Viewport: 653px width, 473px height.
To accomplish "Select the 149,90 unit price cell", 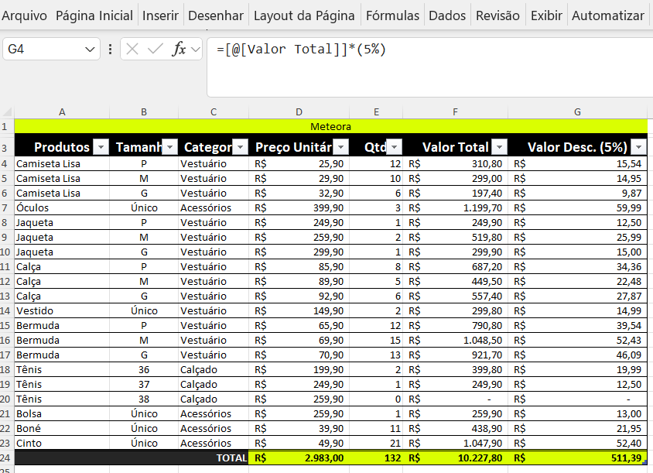I will (x=299, y=311).
